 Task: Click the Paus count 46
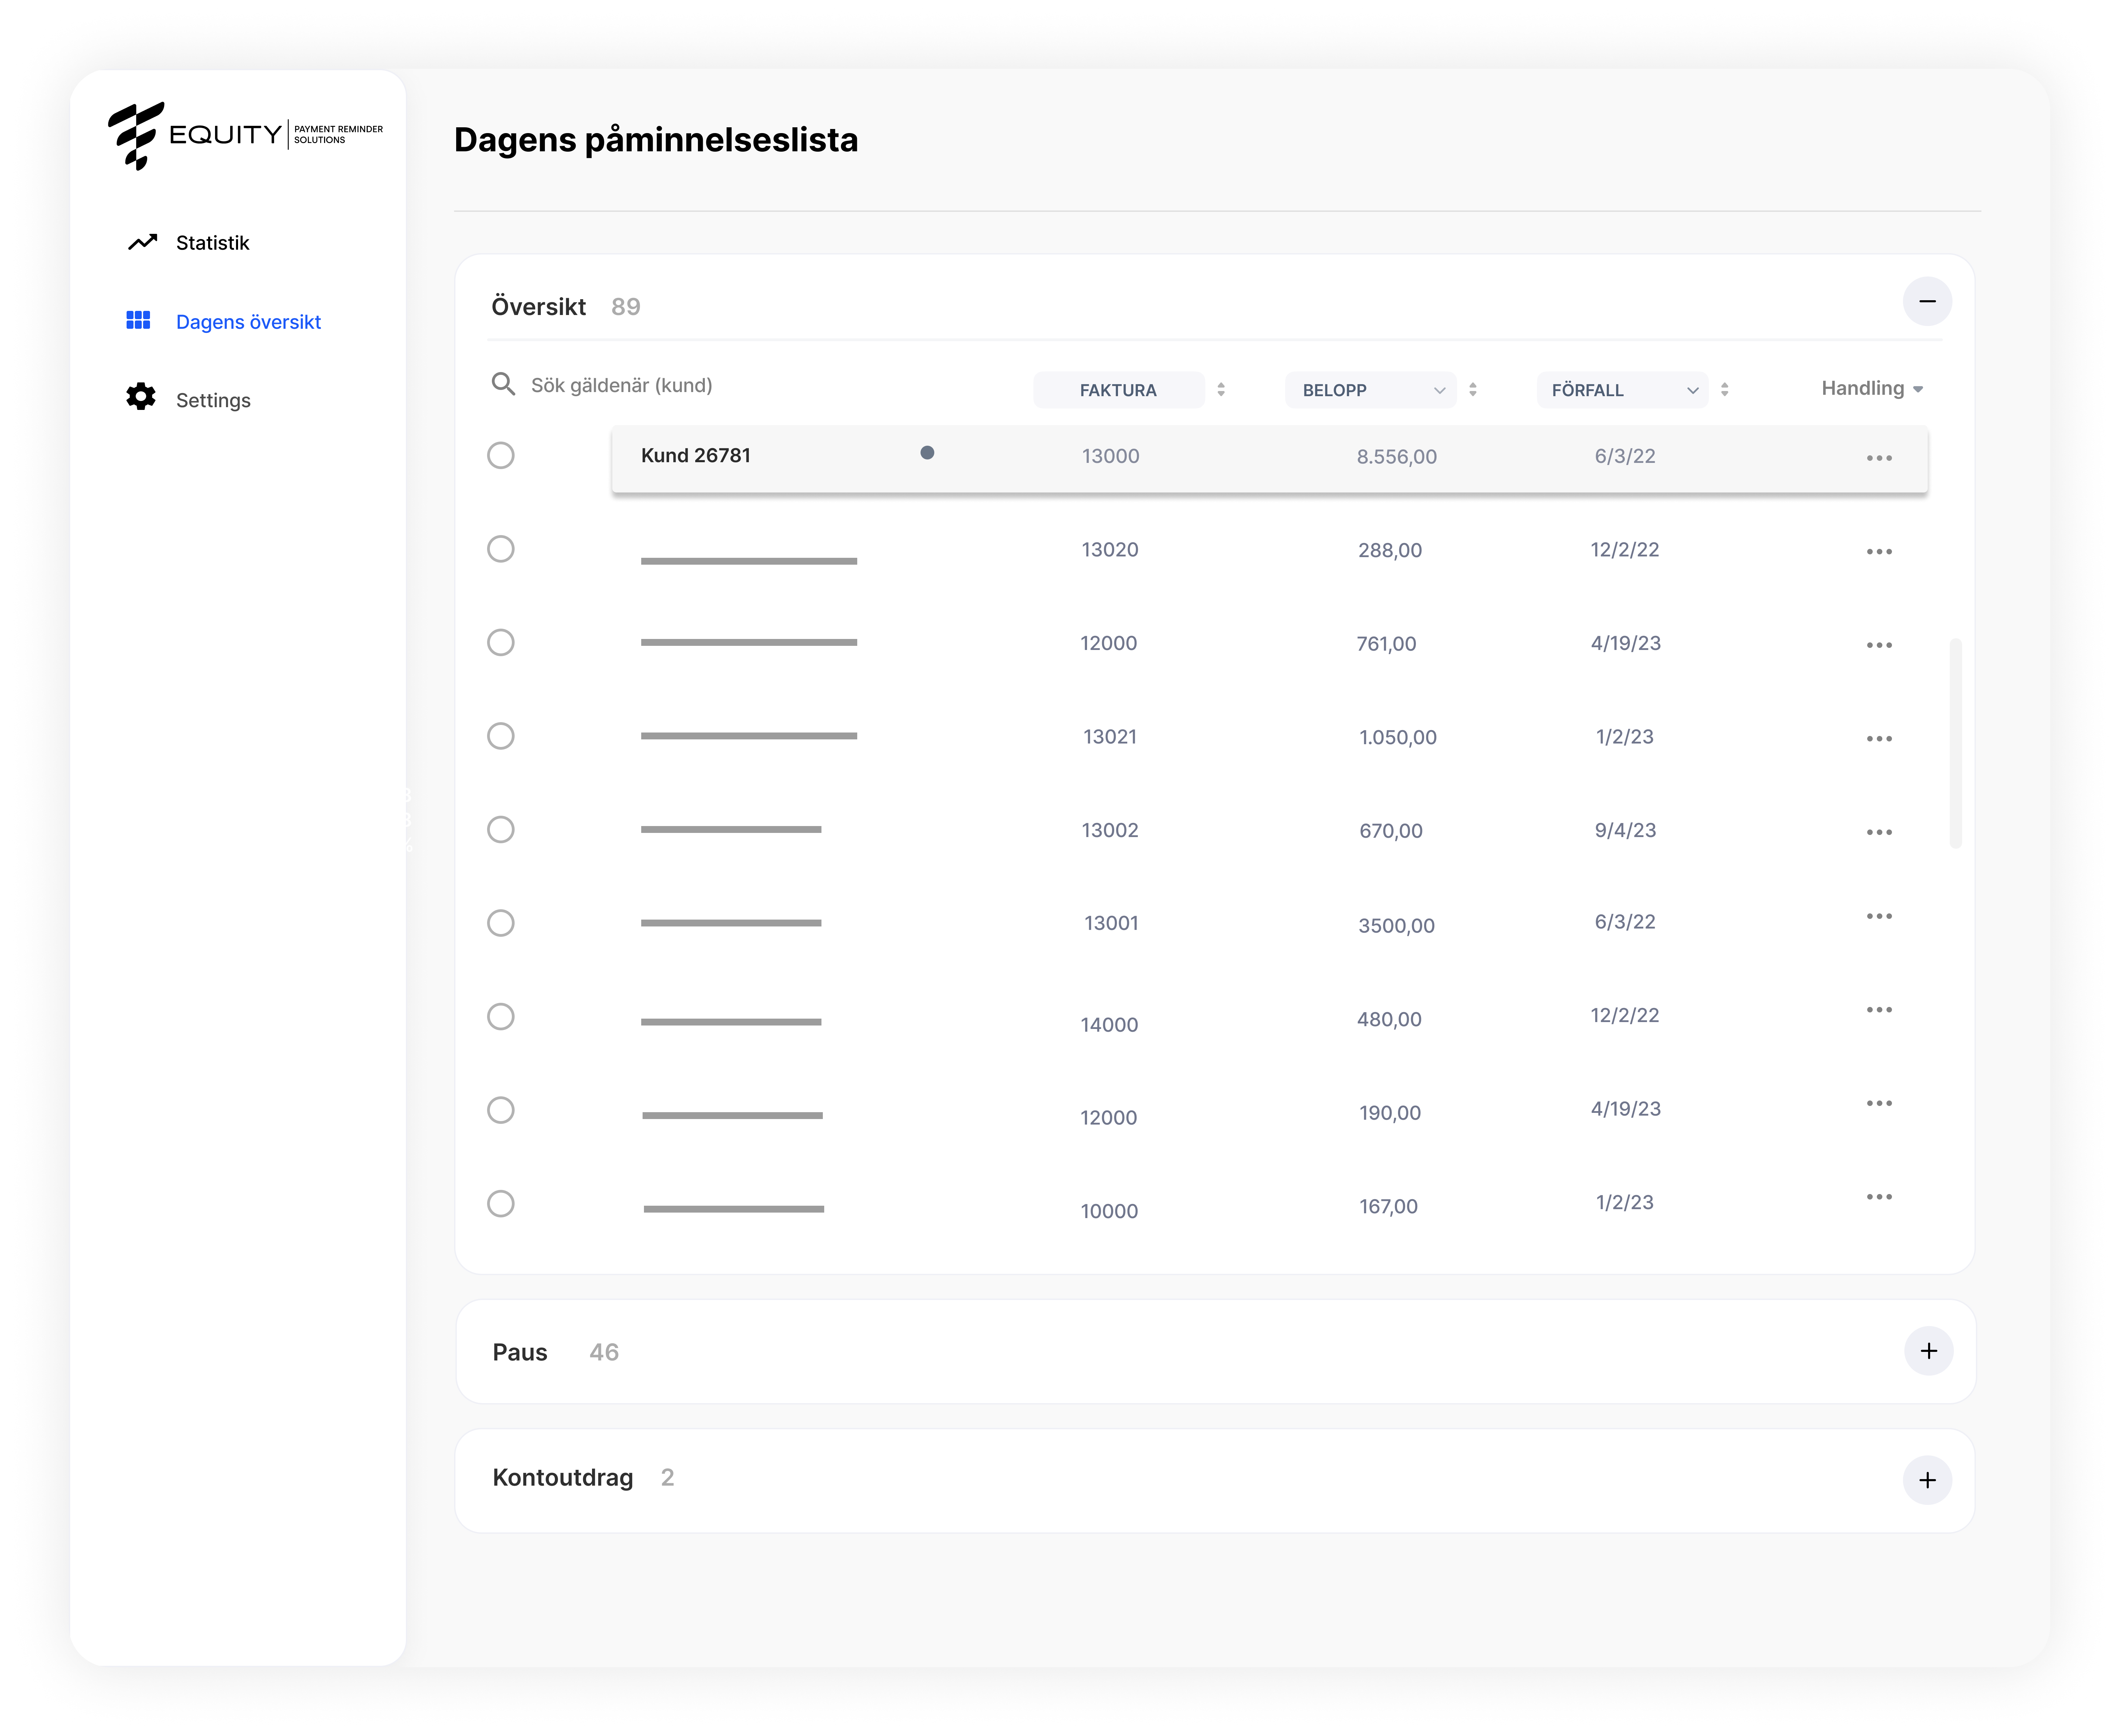[604, 1352]
